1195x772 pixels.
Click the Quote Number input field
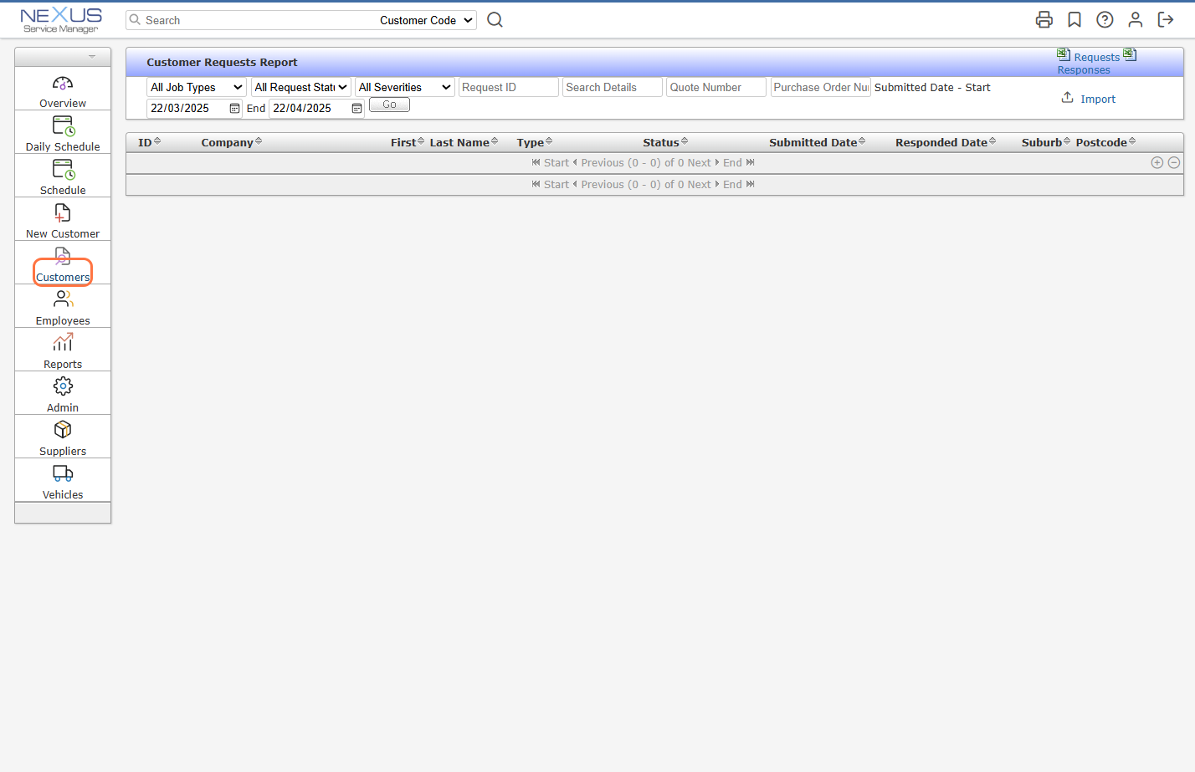pos(716,87)
